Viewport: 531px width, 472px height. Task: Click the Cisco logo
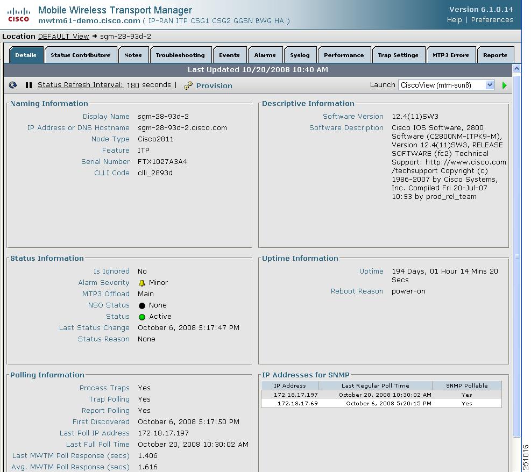(19, 15)
